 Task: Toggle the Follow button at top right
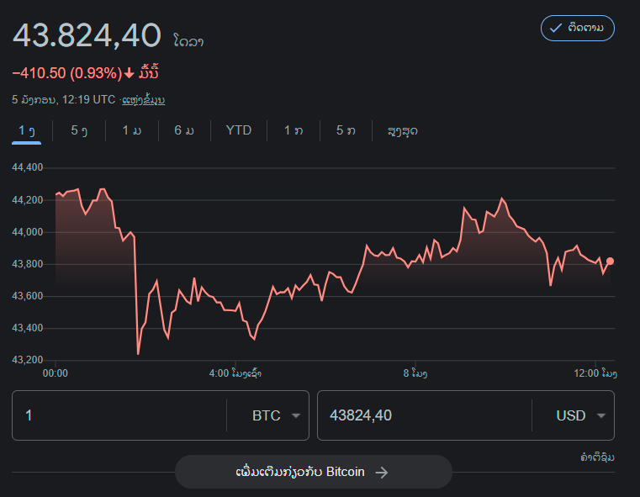point(577,28)
